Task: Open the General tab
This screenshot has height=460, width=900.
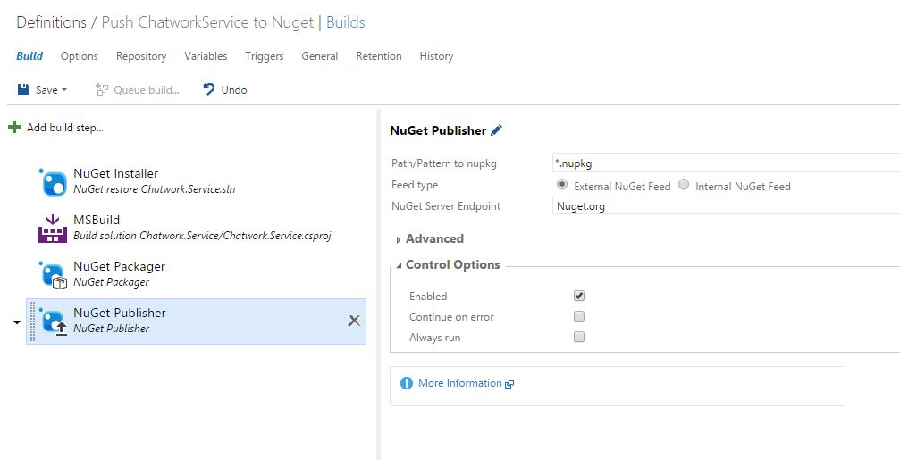Action: click(x=320, y=56)
